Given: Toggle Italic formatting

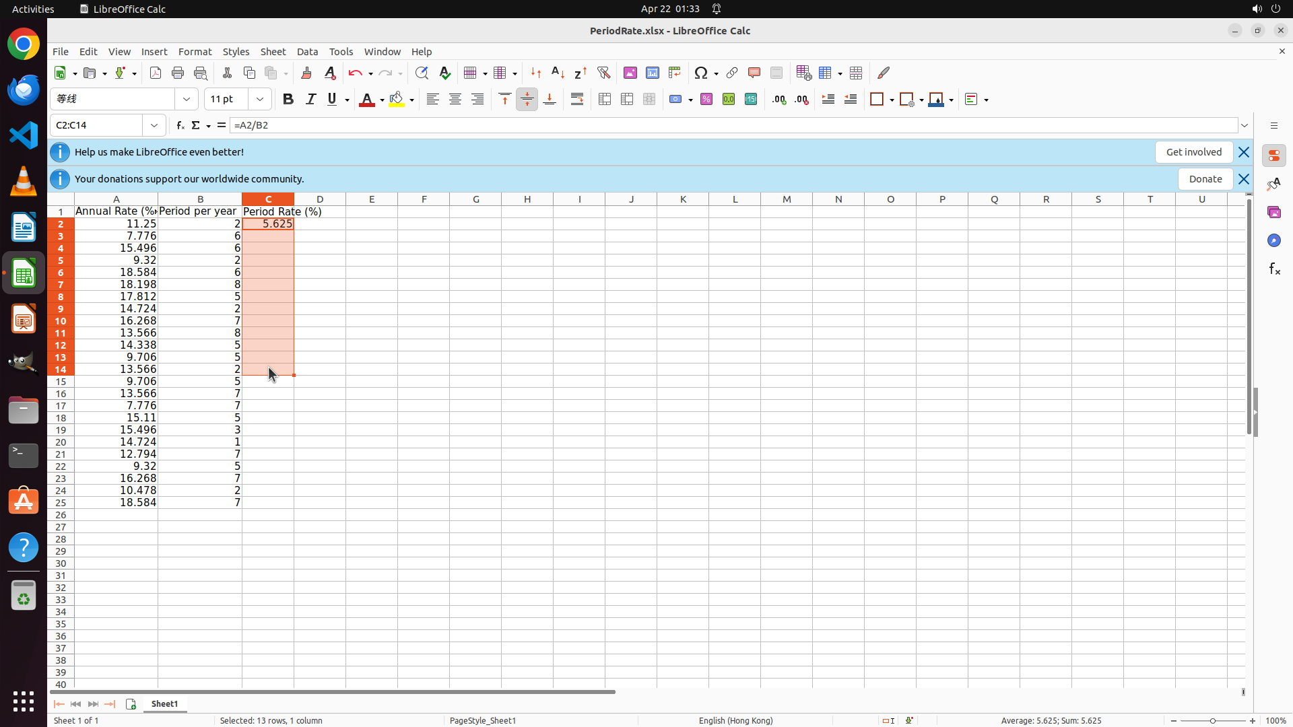Looking at the screenshot, I should [x=310, y=100].
